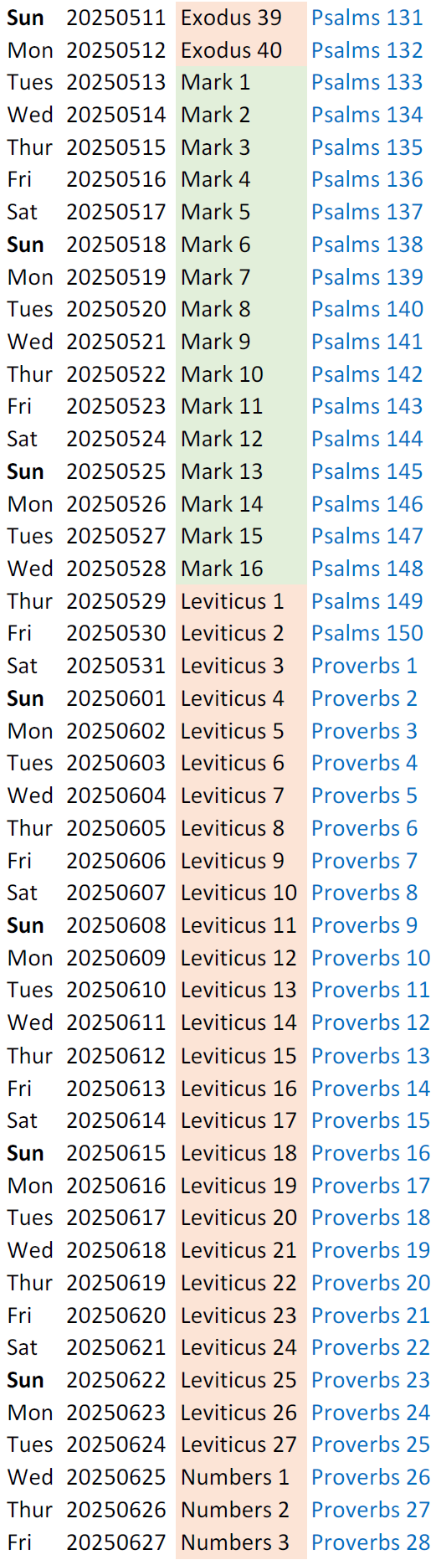Open the Proverbs 28 link
This screenshot has height=1560, width=436.
371,1542
